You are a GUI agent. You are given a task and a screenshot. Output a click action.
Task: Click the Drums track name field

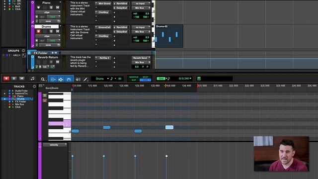click(x=47, y=26)
